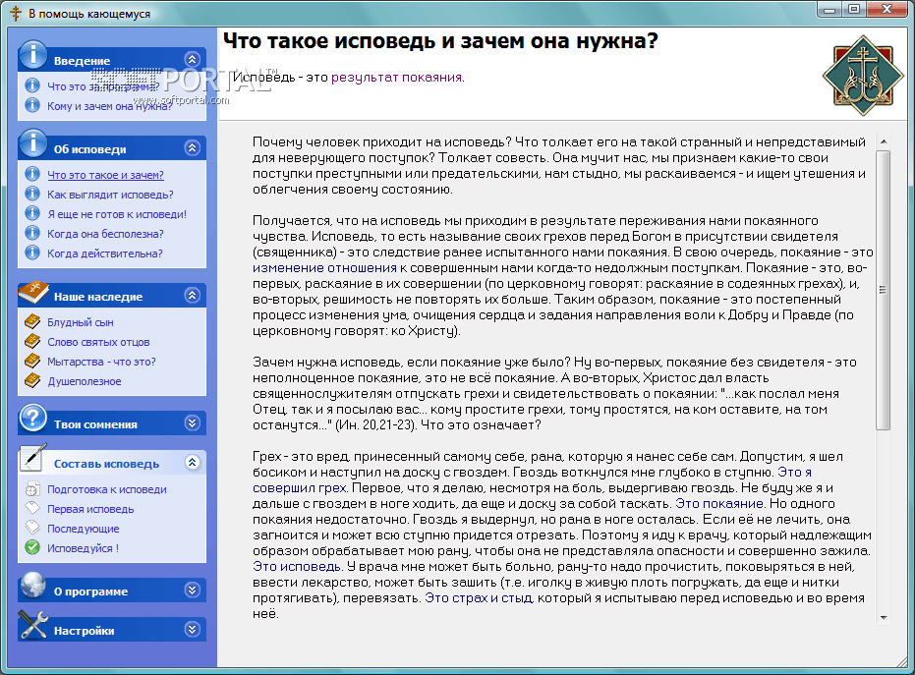The height and width of the screenshot is (675, 915).
Task: Expand the Настройки section chevron
Action: click(x=192, y=630)
